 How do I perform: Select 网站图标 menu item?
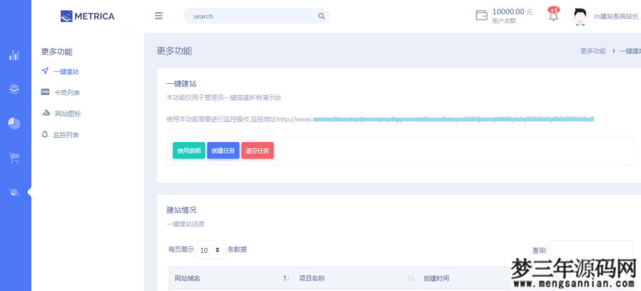(x=68, y=114)
